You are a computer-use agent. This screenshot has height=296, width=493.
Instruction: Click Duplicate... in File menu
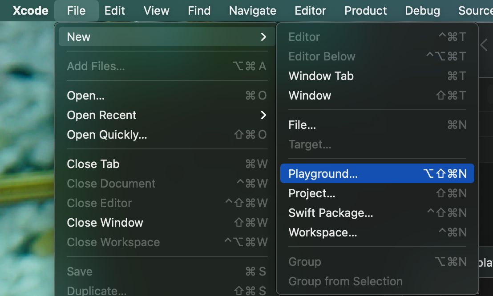167,290
